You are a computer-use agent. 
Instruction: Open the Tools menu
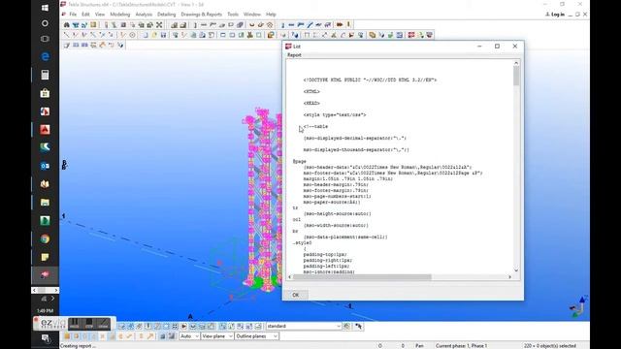(x=233, y=15)
